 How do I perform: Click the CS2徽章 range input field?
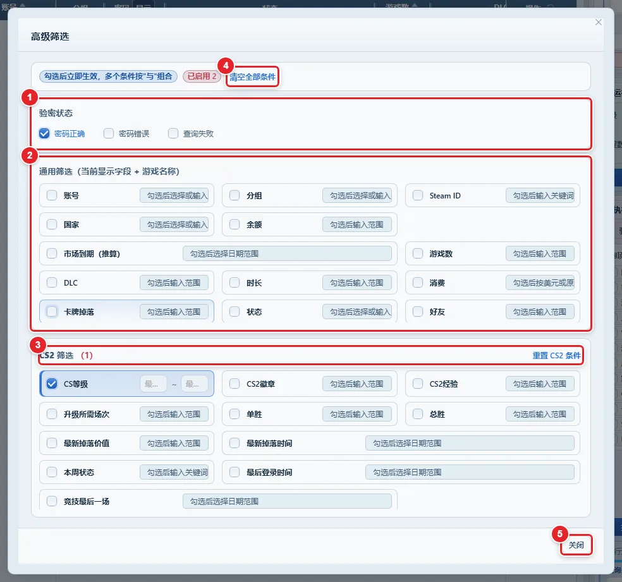coord(357,384)
